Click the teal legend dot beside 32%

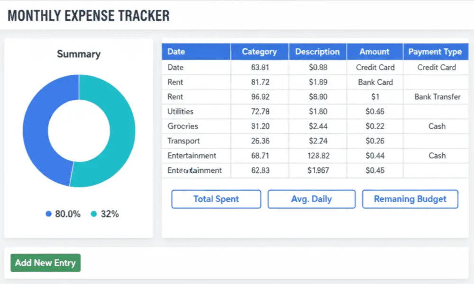(x=93, y=214)
